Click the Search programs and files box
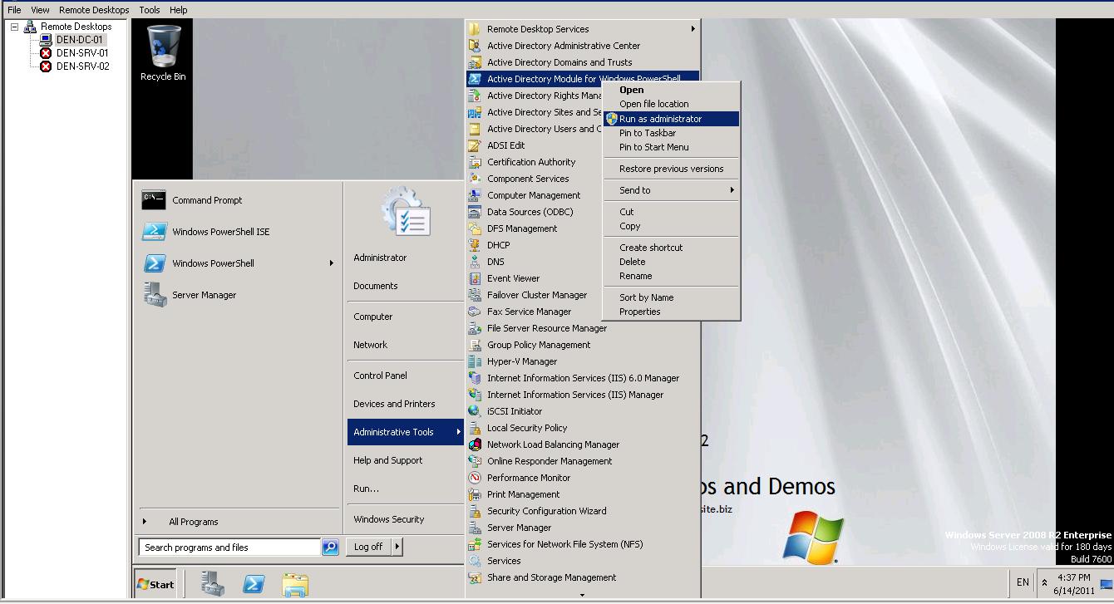 pos(229,547)
